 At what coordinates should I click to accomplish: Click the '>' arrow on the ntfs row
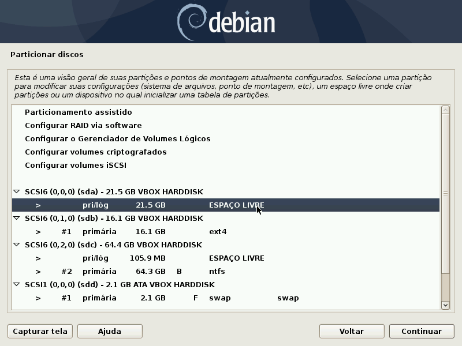pos(38,271)
